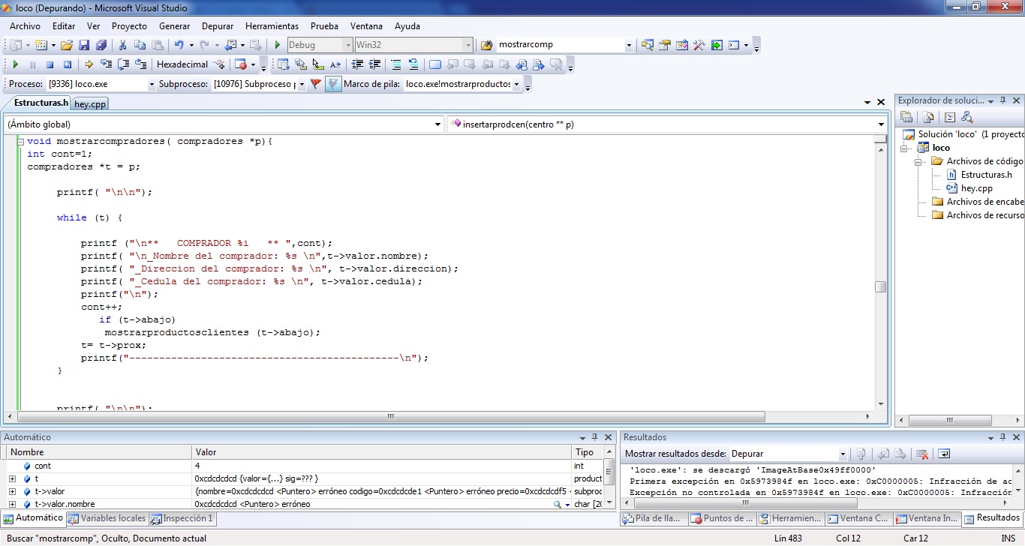Image resolution: width=1025 pixels, height=546 pixels.
Task: Click the Save All icon
Action: pyautogui.click(x=101, y=46)
